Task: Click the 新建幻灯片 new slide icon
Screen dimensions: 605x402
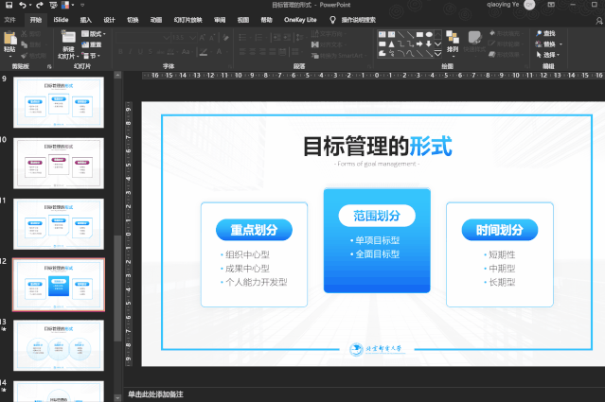Action: click(x=68, y=38)
